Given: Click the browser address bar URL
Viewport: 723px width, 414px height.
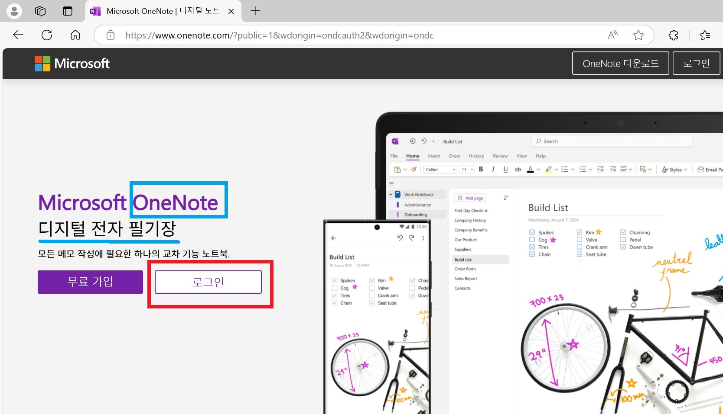Looking at the screenshot, I should click(x=279, y=35).
